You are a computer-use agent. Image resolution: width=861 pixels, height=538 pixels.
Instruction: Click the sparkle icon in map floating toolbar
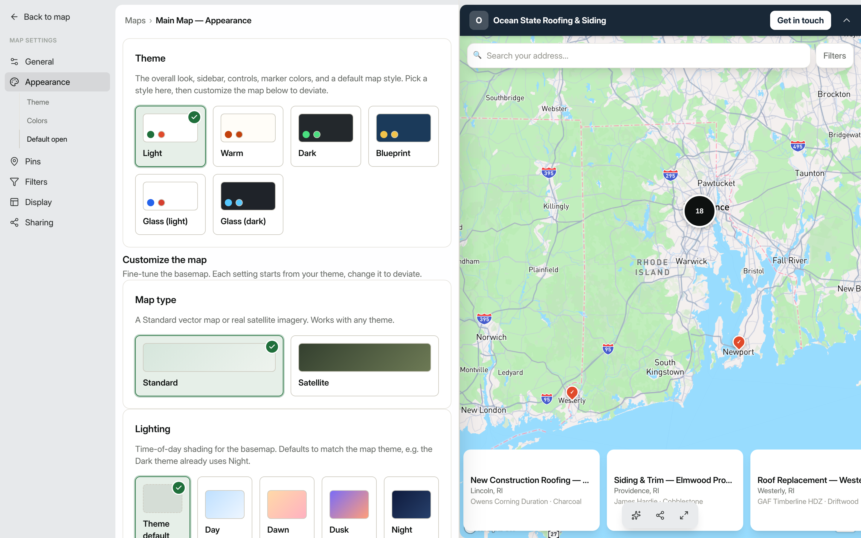click(x=636, y=515)
